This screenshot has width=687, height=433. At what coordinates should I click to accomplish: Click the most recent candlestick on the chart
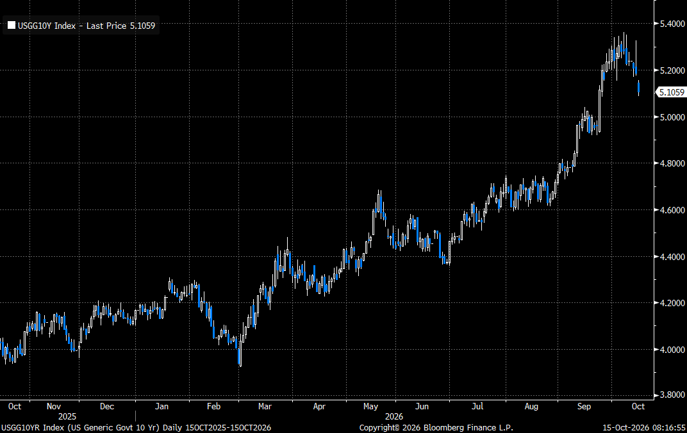pos(638,88)
